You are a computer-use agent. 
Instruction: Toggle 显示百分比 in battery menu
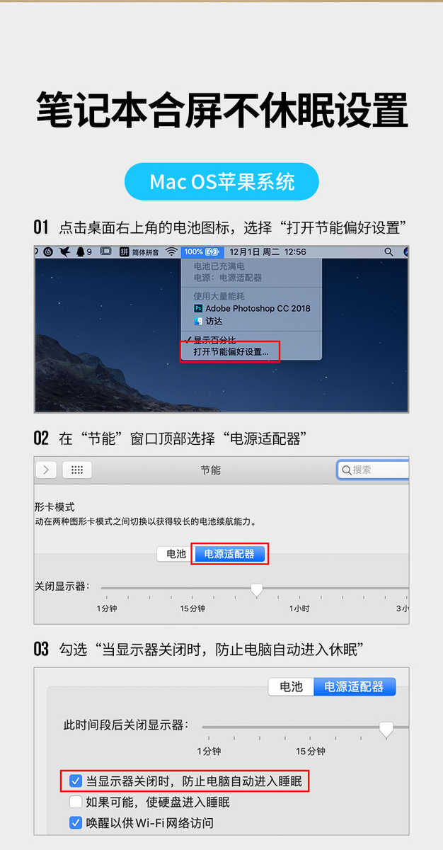212,341
